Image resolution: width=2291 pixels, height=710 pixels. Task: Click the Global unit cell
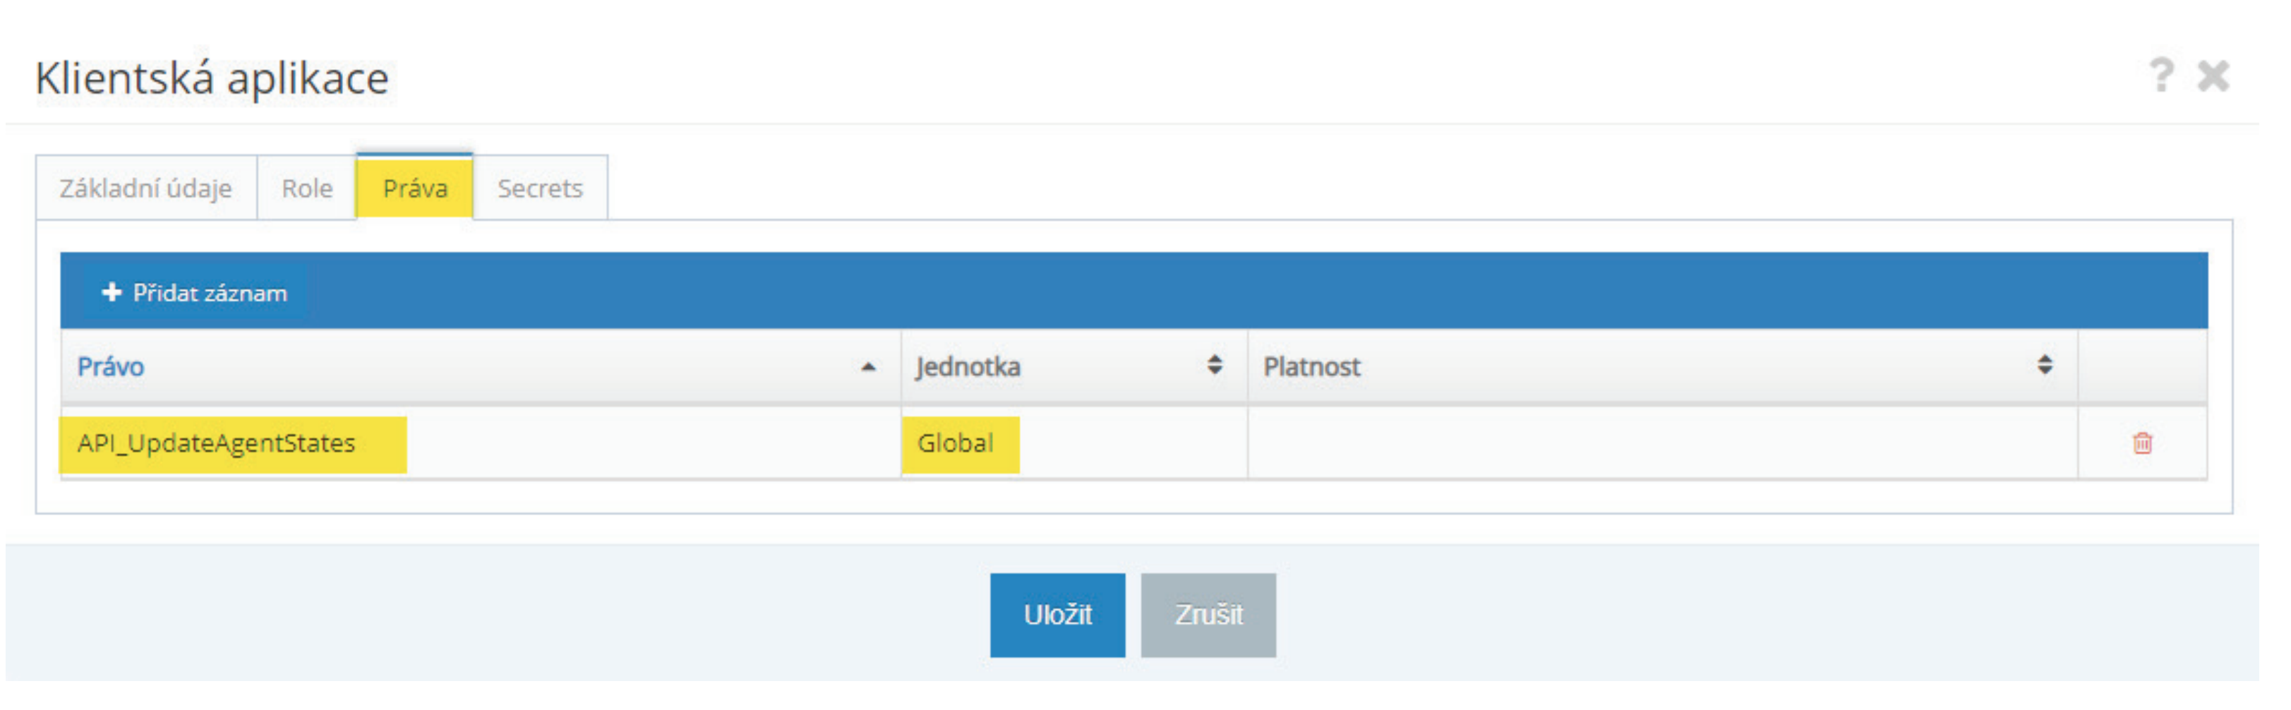[955, 443]
